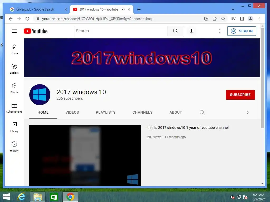Open History in sidebar
This screenshot has width=270, height=202.
(x=14, y=147)
